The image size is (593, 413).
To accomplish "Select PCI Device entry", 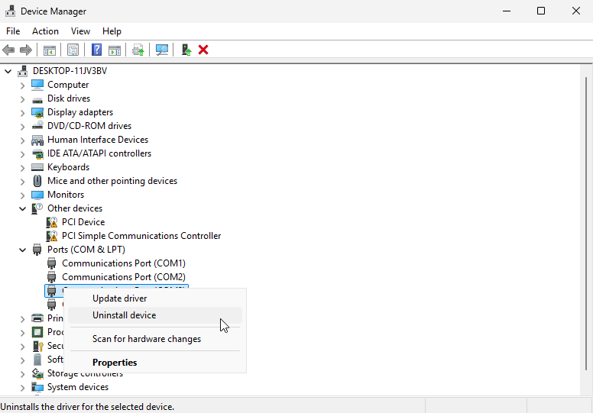I will 83,222.
